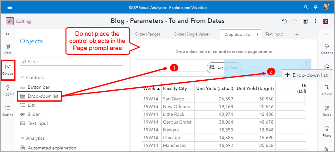Click the report title text
335x152 pixels.
click(168, 21)
